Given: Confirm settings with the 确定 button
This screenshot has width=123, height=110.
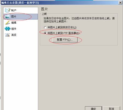Looking at the screenshot, I should point(93,108).
